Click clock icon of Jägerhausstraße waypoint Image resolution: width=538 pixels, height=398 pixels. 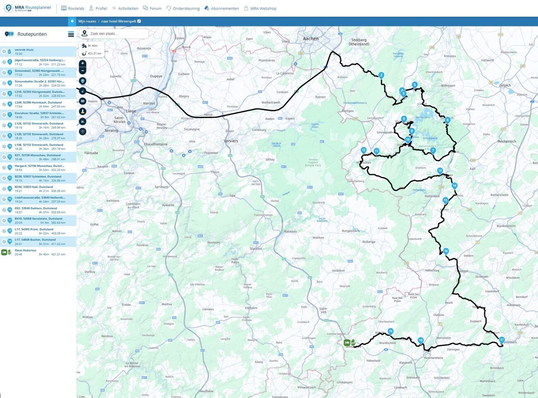[4, 62]
